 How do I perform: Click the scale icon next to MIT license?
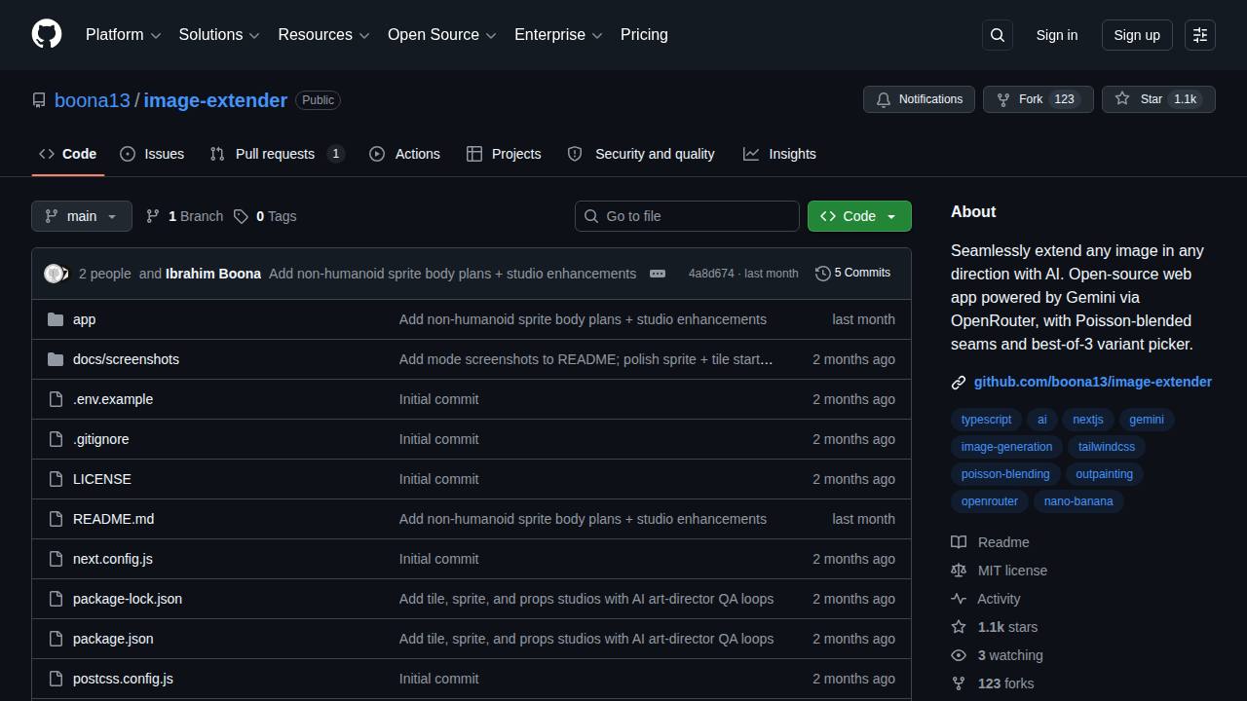tap(959, 571)
